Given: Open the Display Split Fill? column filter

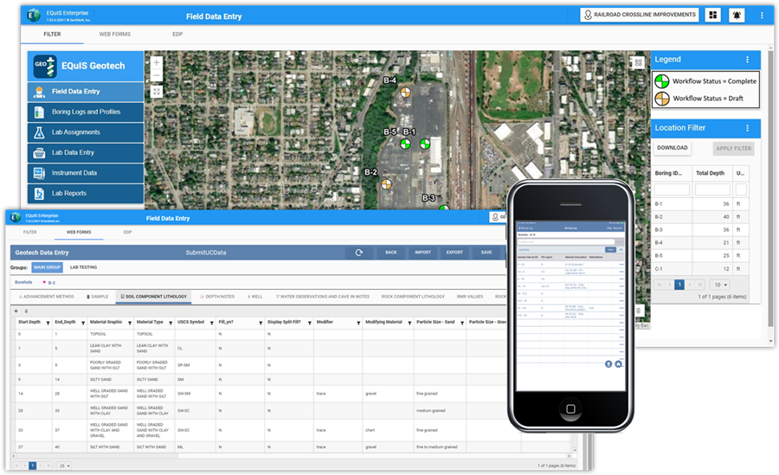Looking at the screenshot, I should [309, 323].
